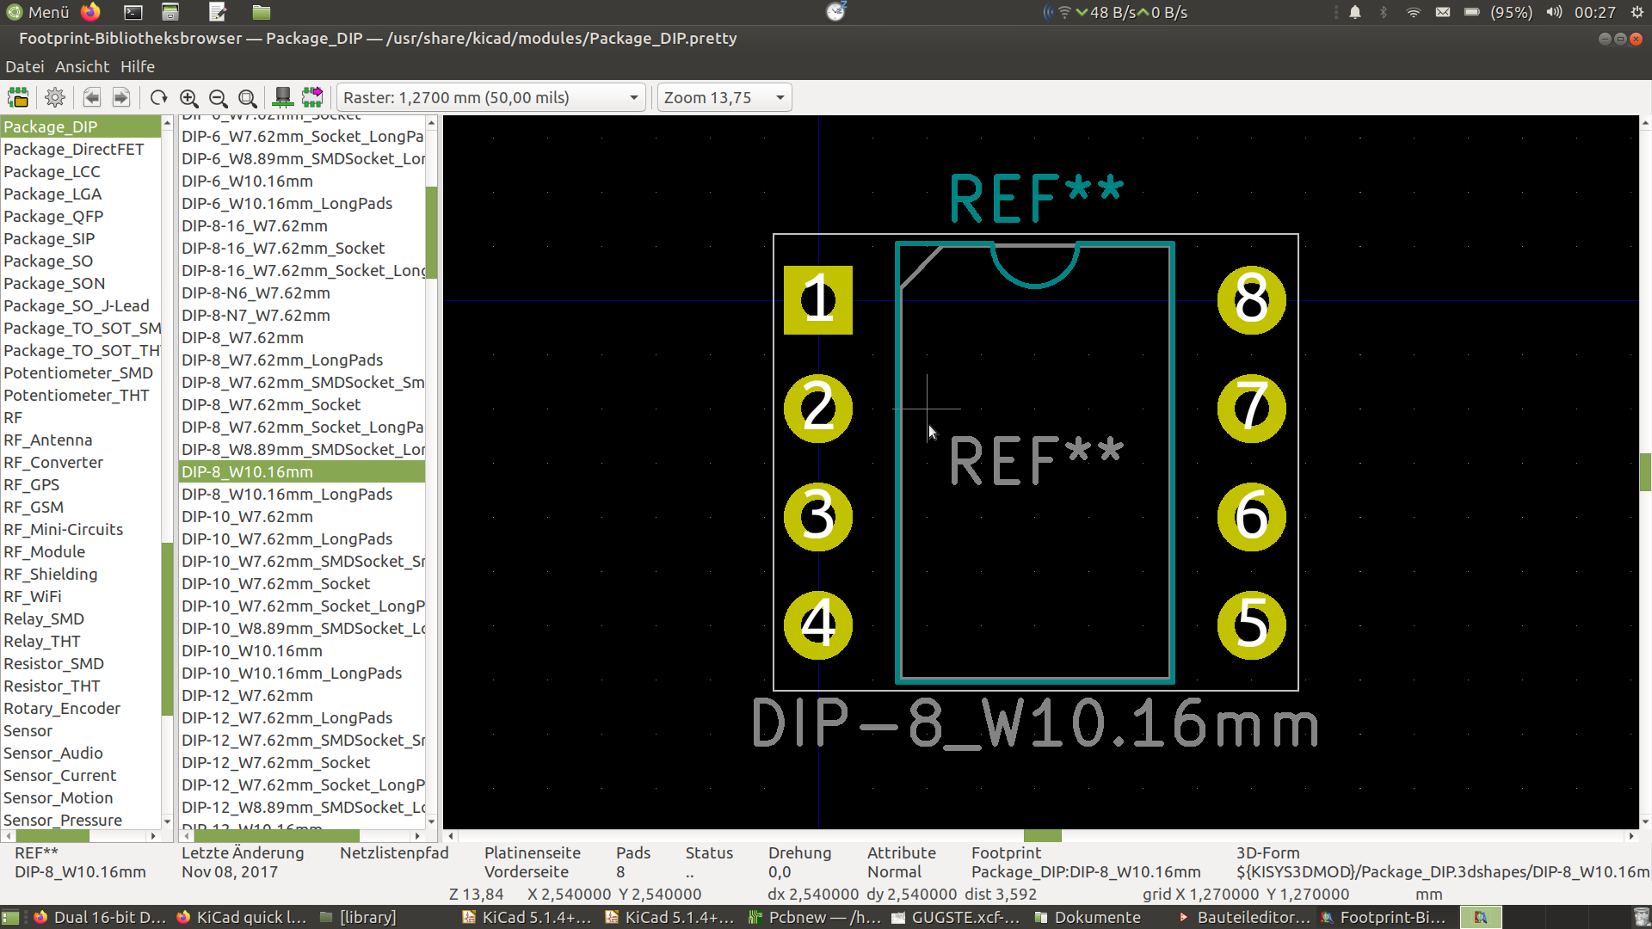Click the horizontal canvas scrollbar thumb
This screenshot has height=929, width=1652.
(1042, 835)
